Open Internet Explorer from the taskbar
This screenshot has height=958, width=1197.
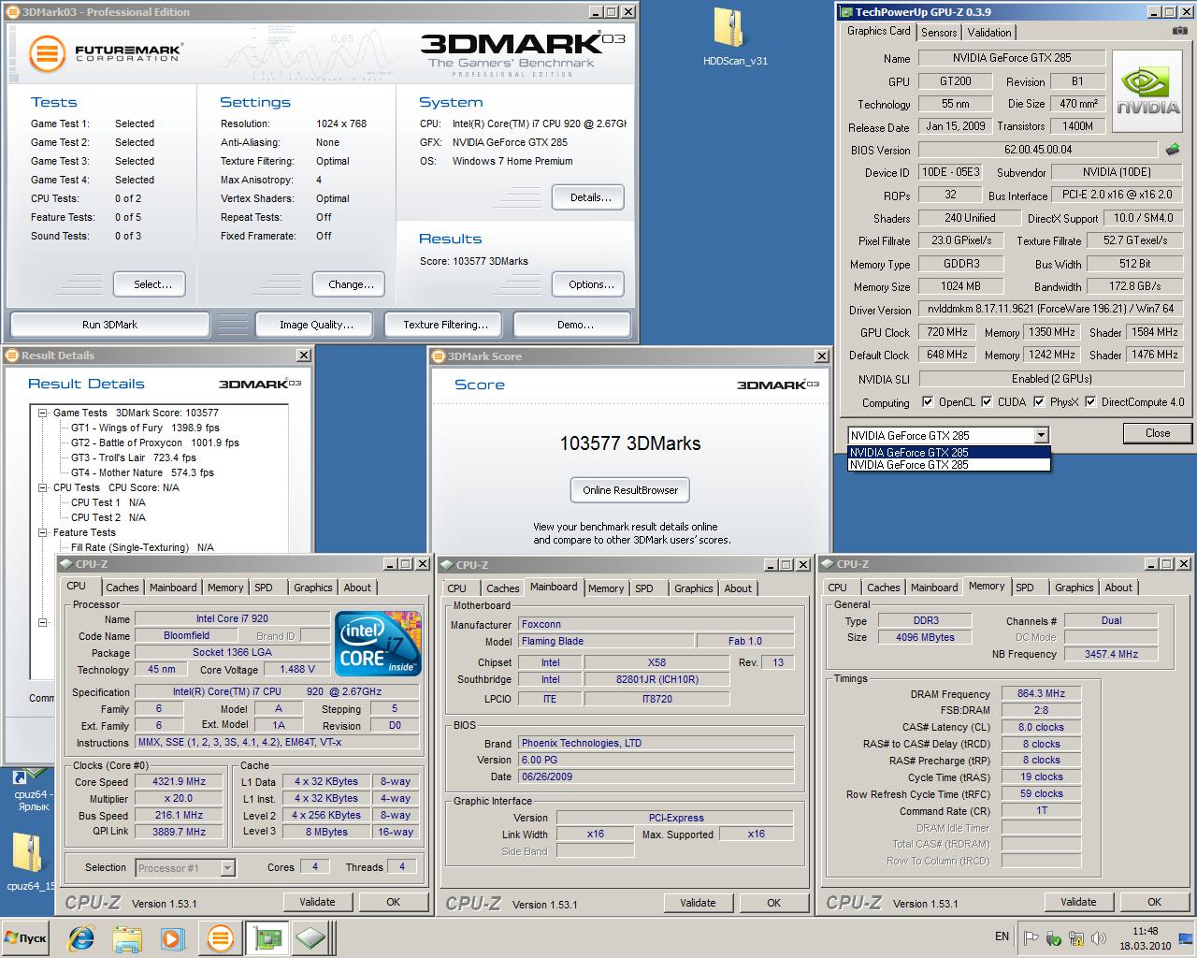tap(82, 937)
